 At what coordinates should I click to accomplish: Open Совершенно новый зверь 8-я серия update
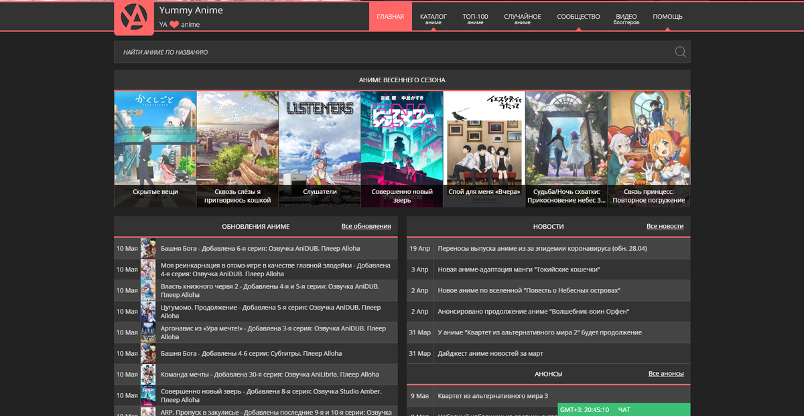[271, 395]
